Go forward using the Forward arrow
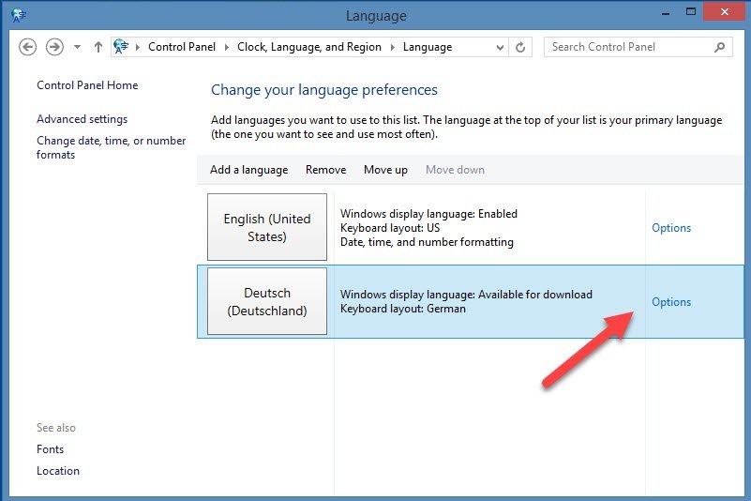 [x=54, y=47]
